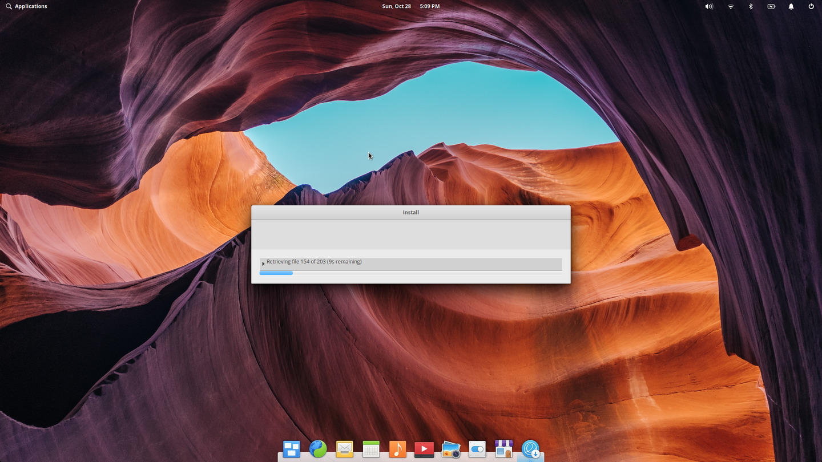Image resolution: width=822 pixels, height=462 pixels.
Task: Open the Mail app in the dock
Action: (x=344, y=449)
